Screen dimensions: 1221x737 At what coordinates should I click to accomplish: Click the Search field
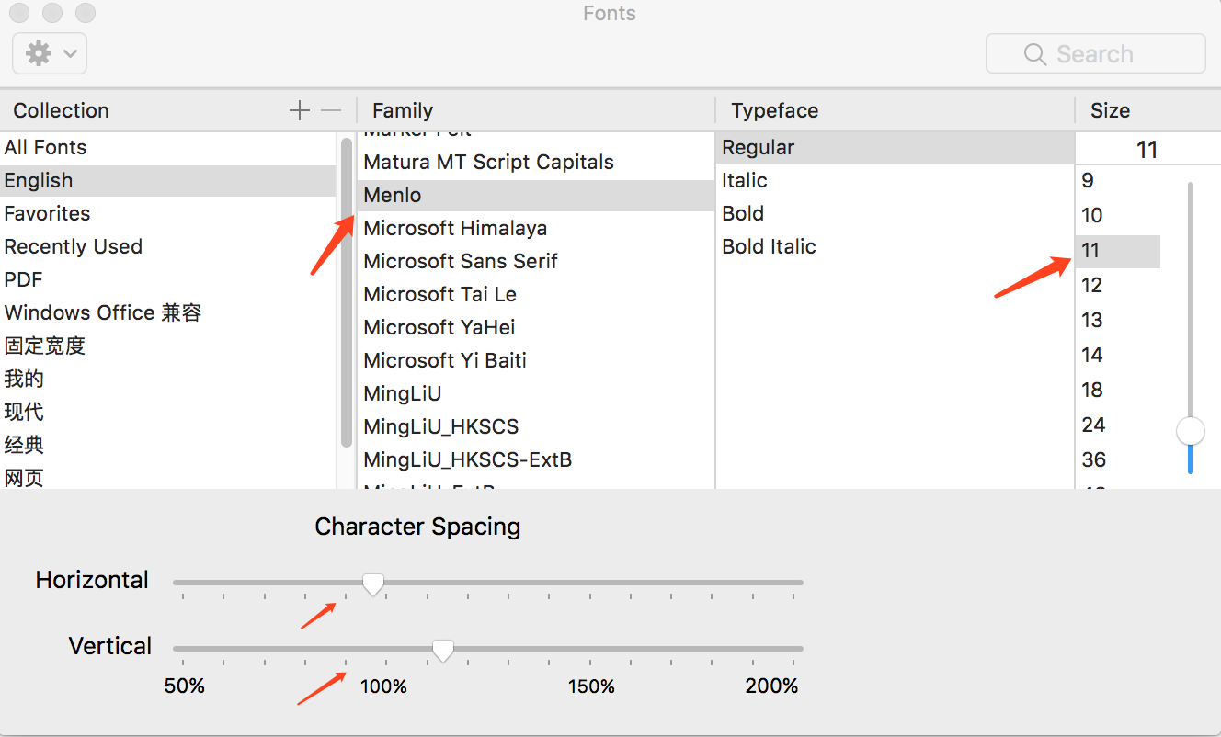coord(1095,54)
